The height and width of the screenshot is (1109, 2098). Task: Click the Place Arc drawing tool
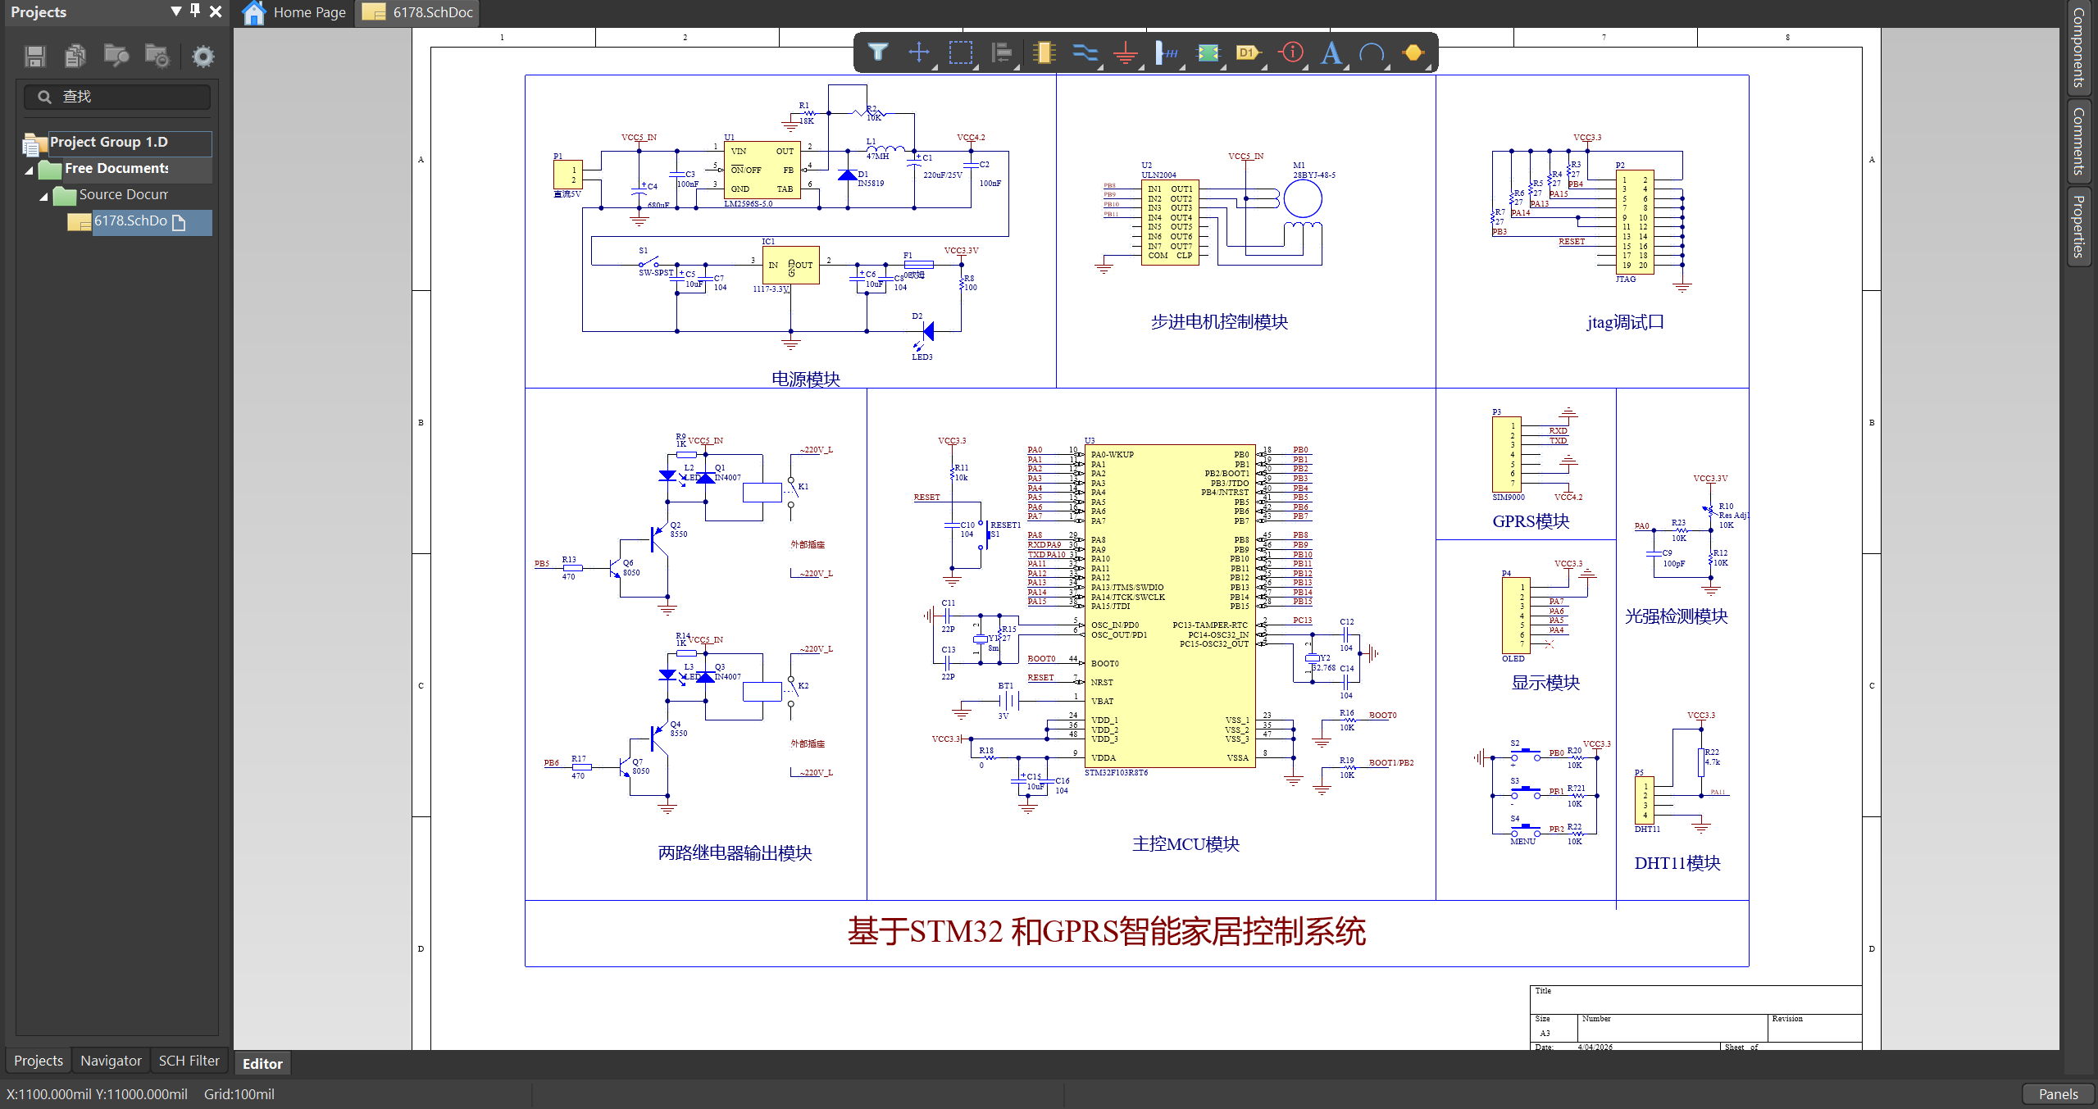[1371, 52]
